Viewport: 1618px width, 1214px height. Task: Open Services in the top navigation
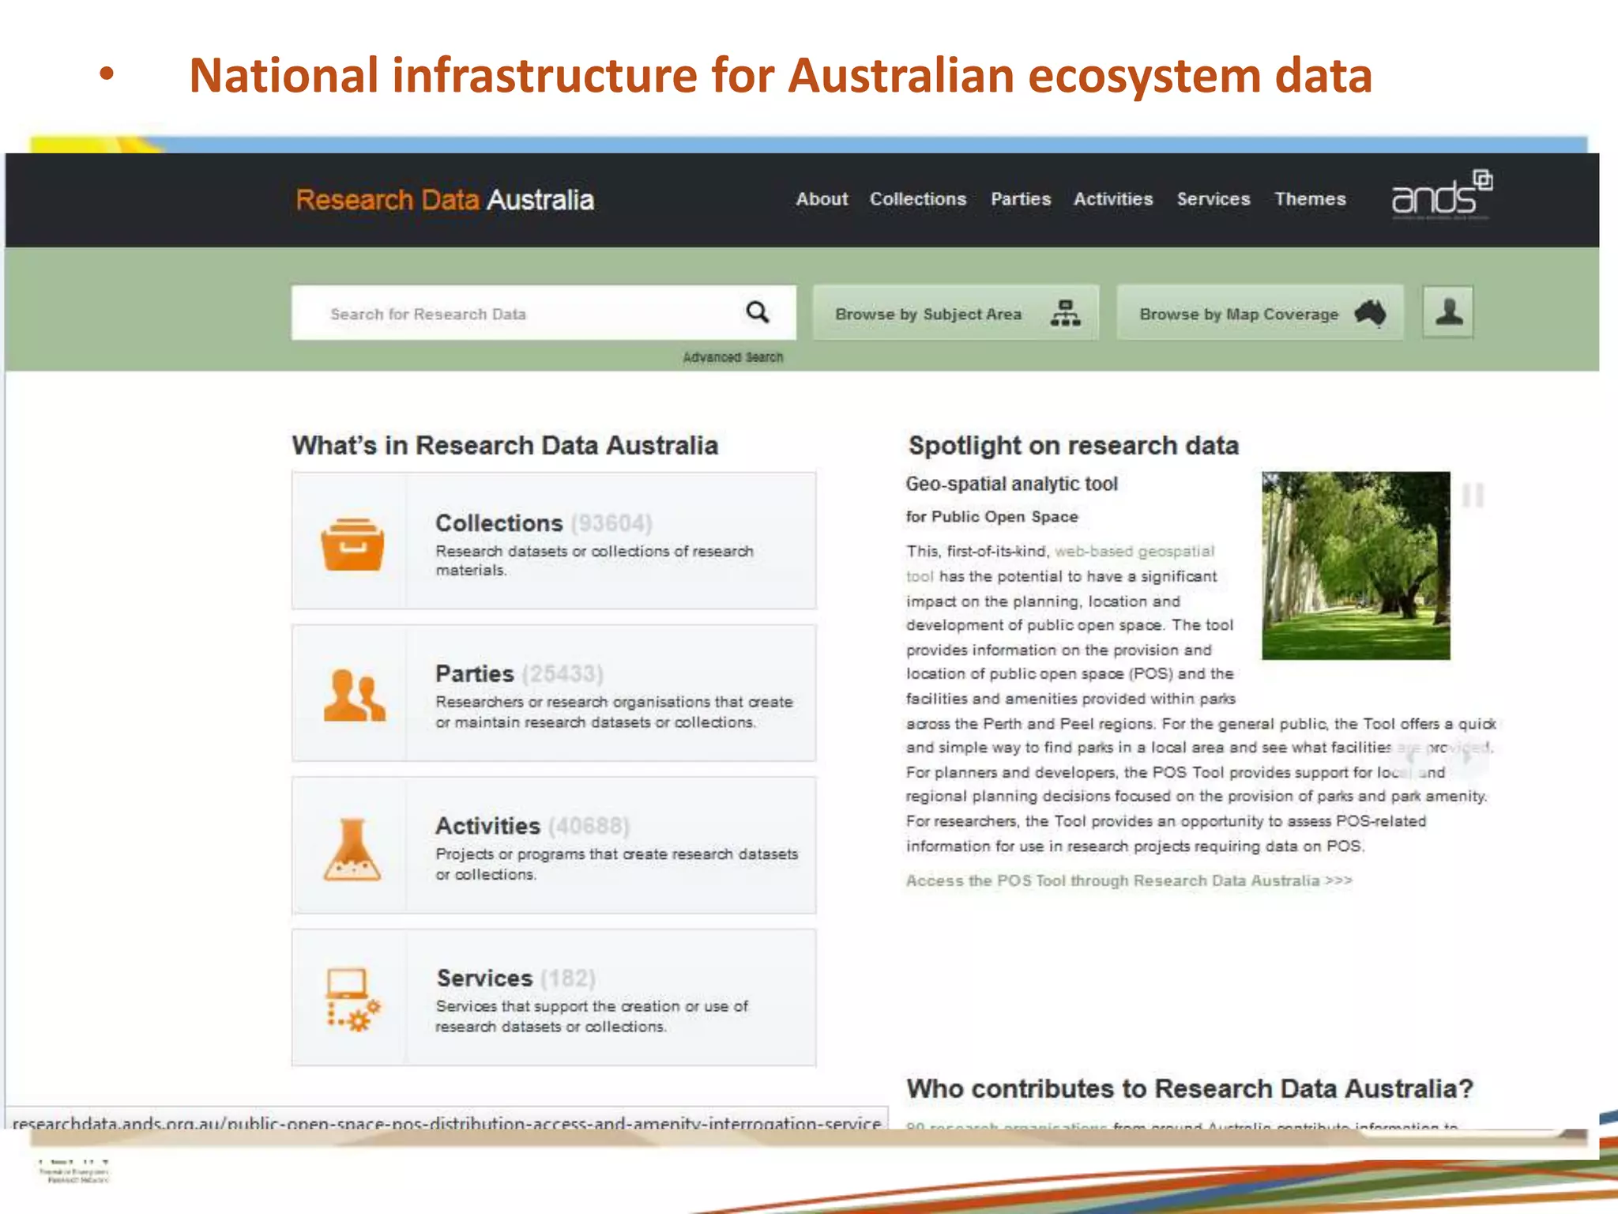[x=1213, y=199]
